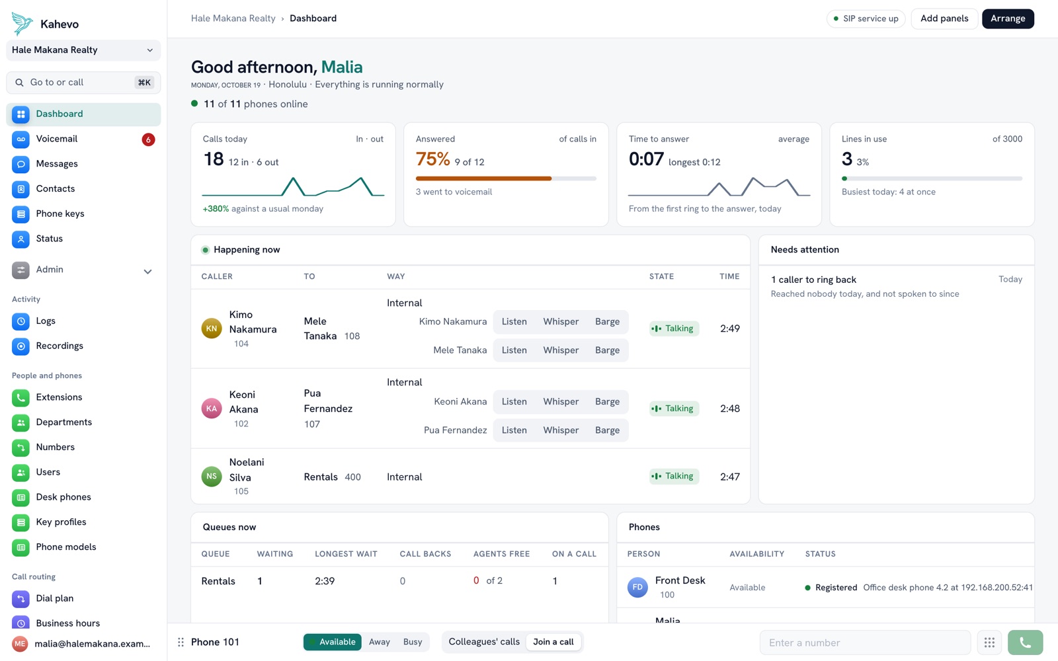Screen dimensions: 1058x661
Task: Click the Add panels button
Action: pos(944,19)
